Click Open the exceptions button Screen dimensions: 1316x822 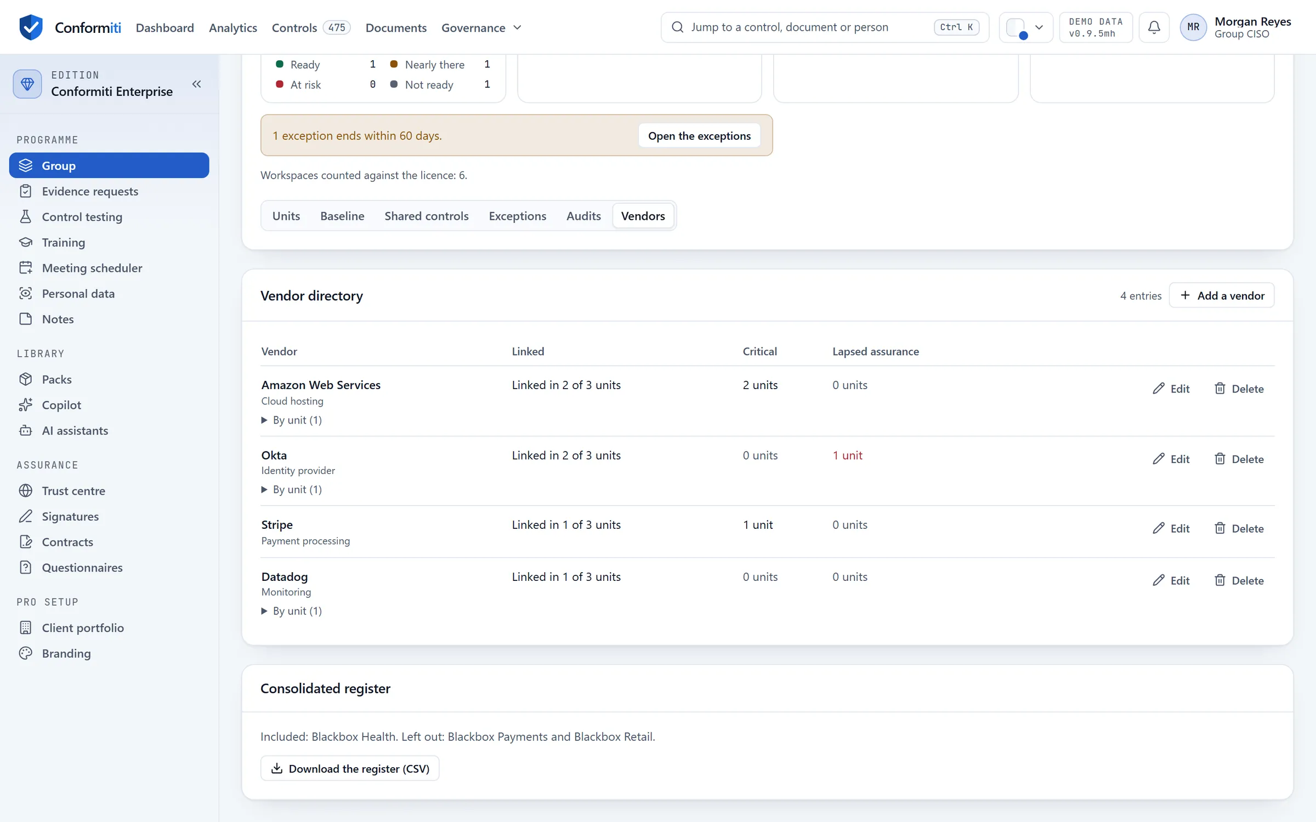(699, 135)
